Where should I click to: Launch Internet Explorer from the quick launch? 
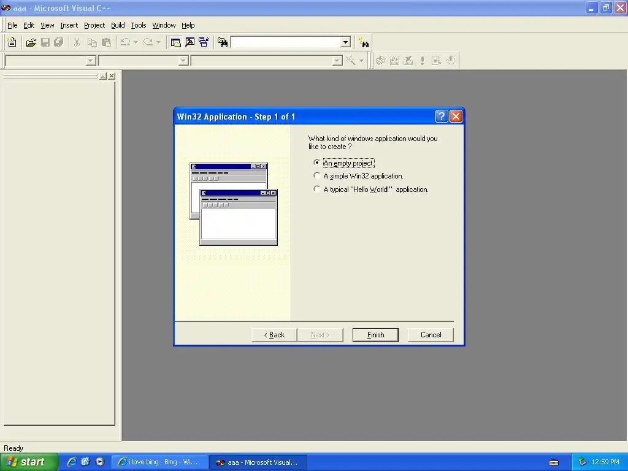pyautogui.click(x=72, y=462)
